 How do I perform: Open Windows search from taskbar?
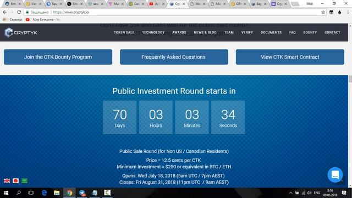click(x=19, y=193)
